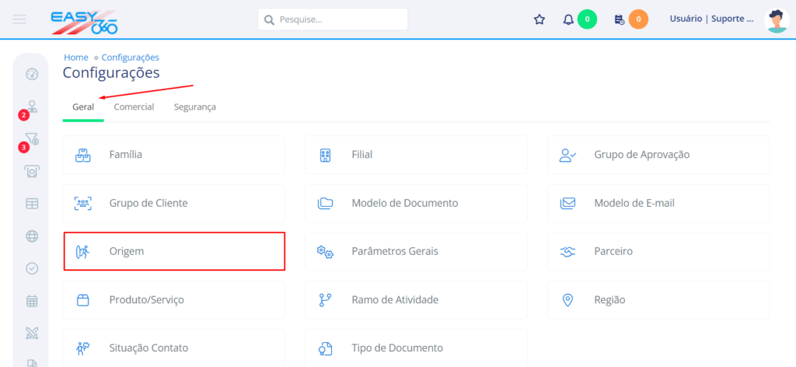Switch to the Geral tab
Screen dimensions: 796x367
(x=83, y=107)
